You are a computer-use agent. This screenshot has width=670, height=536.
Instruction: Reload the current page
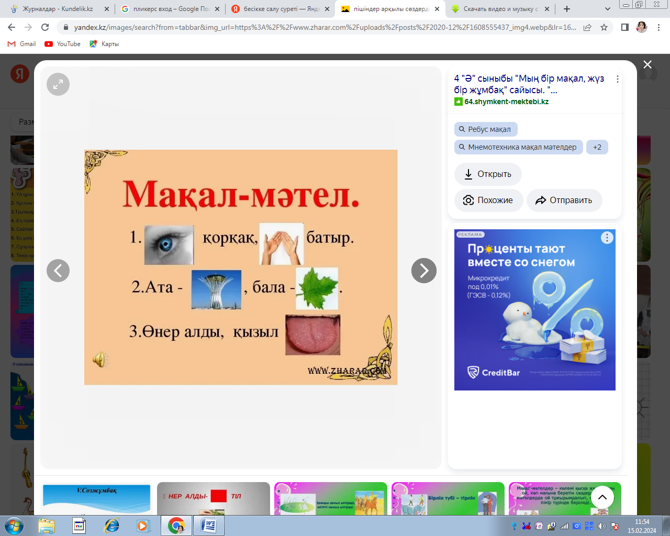pyautogui.click(x=45, y=27)
